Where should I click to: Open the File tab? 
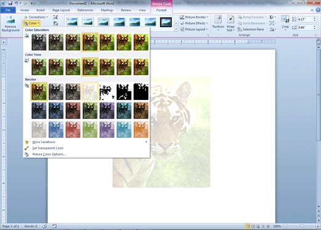[8, 10]
